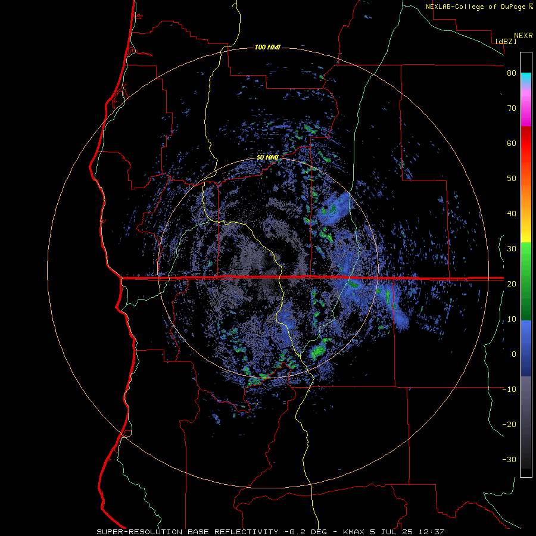Click the -20 value on the dBZ scale
The height and width of the screenshot is (536, 536).
tap(509, 425)
